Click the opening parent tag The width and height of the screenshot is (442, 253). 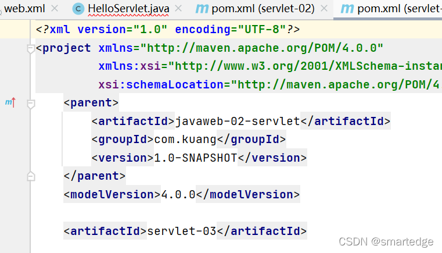click(x=91, y=103)
